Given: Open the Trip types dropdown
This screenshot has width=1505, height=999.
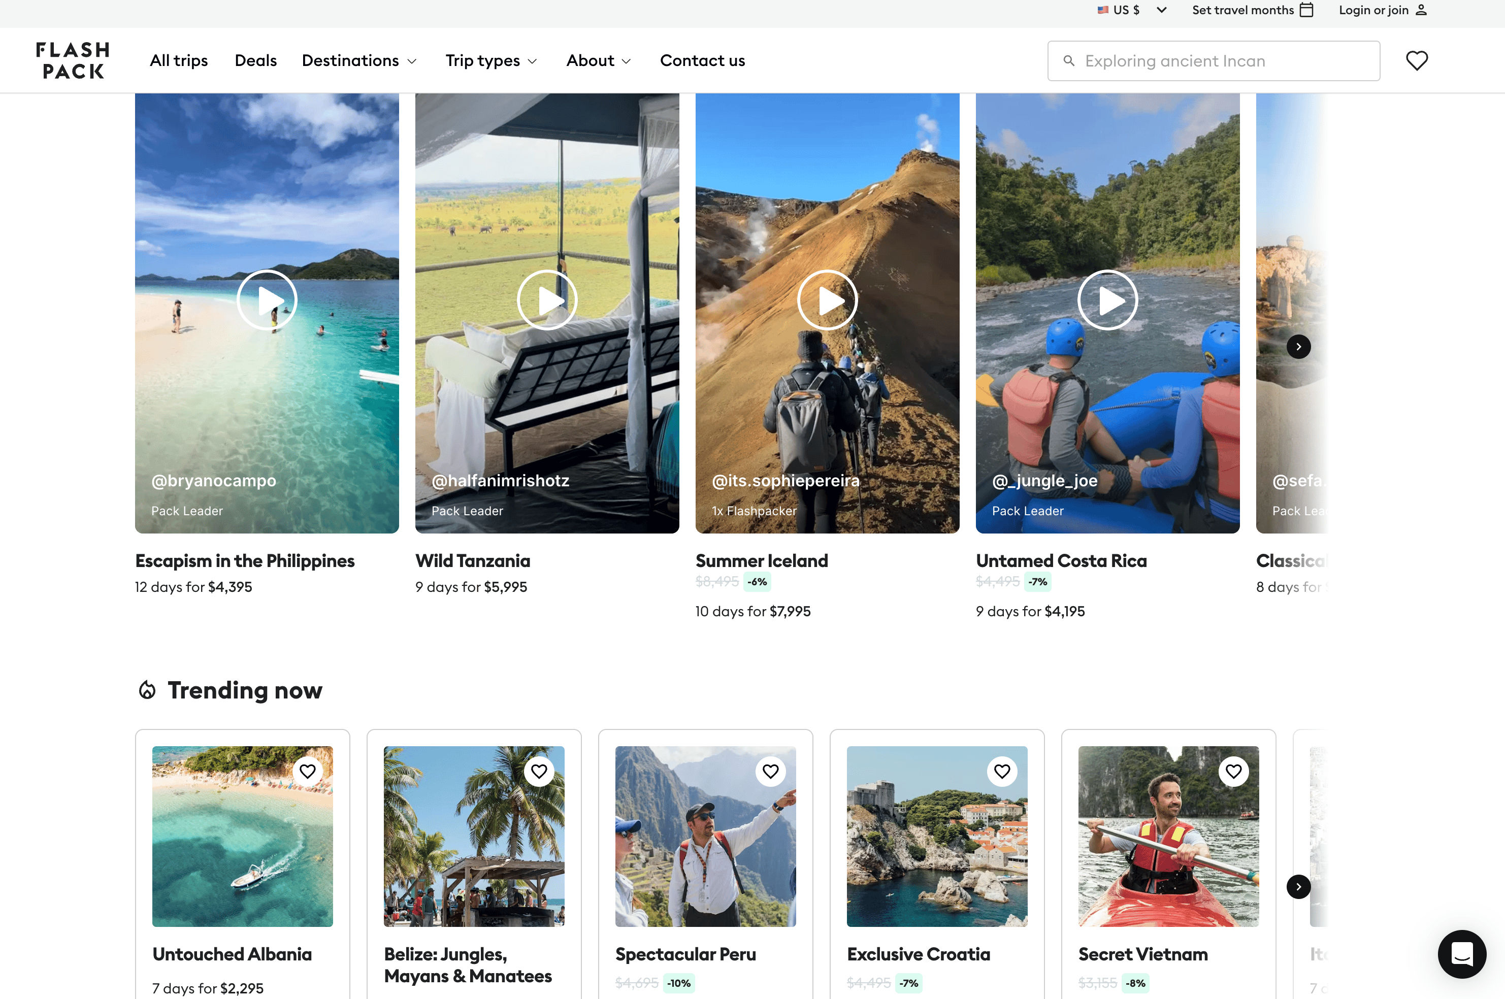Looking at the screenshot, I should 492,60.
